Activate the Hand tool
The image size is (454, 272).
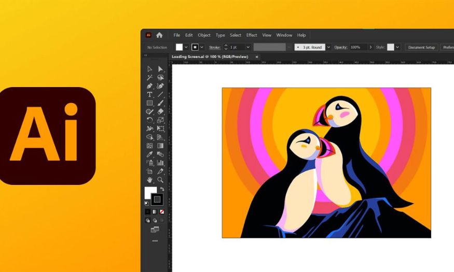tap(149, 180)
